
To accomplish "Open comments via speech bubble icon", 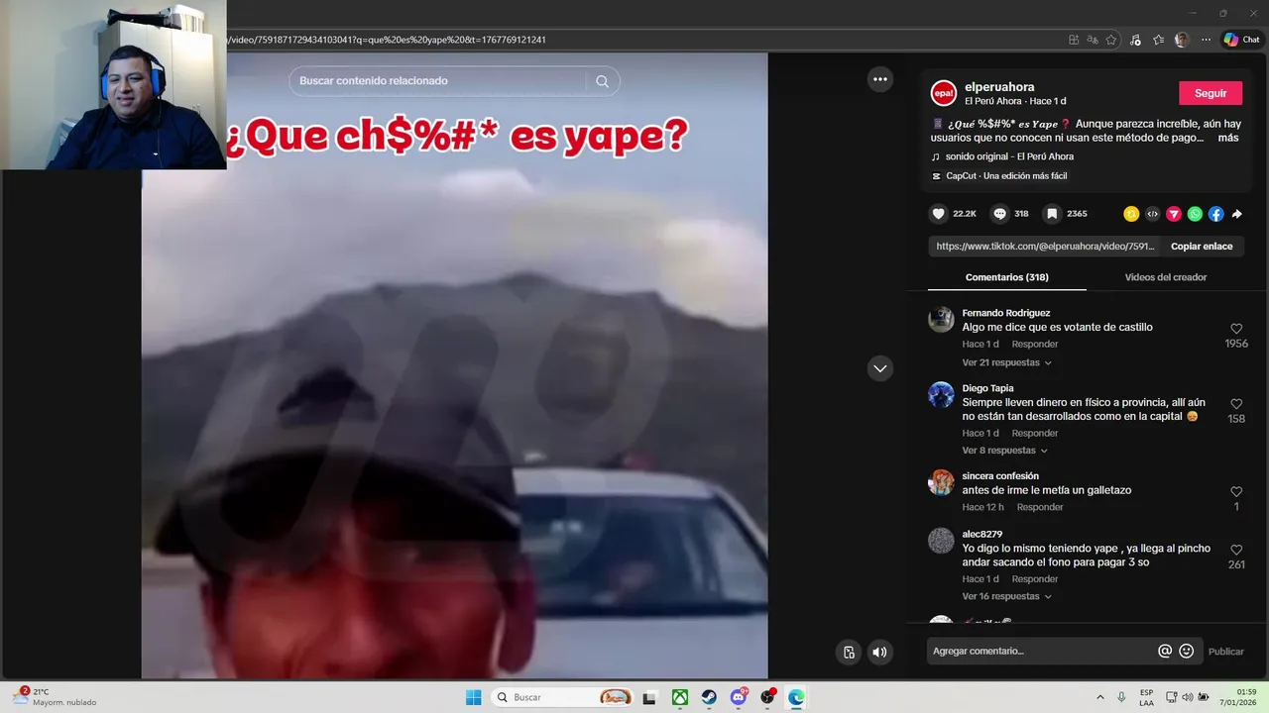I will 999,214.
